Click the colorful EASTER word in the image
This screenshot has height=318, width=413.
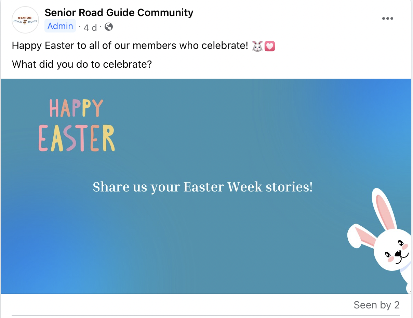point(77,138)
